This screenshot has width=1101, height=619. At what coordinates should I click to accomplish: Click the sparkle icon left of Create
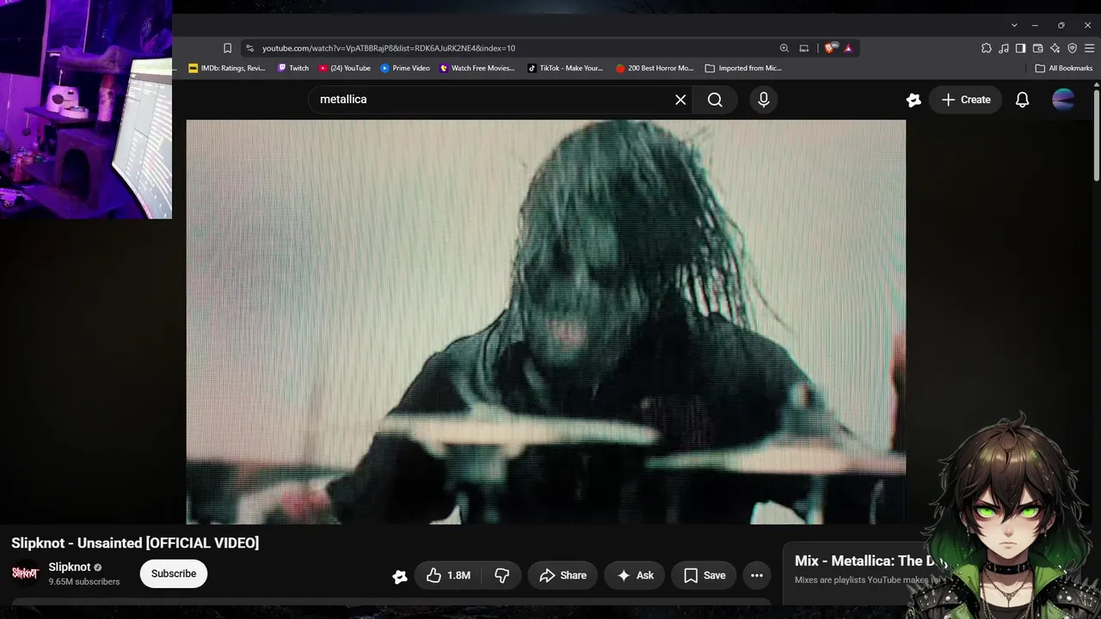pos(913,100)
